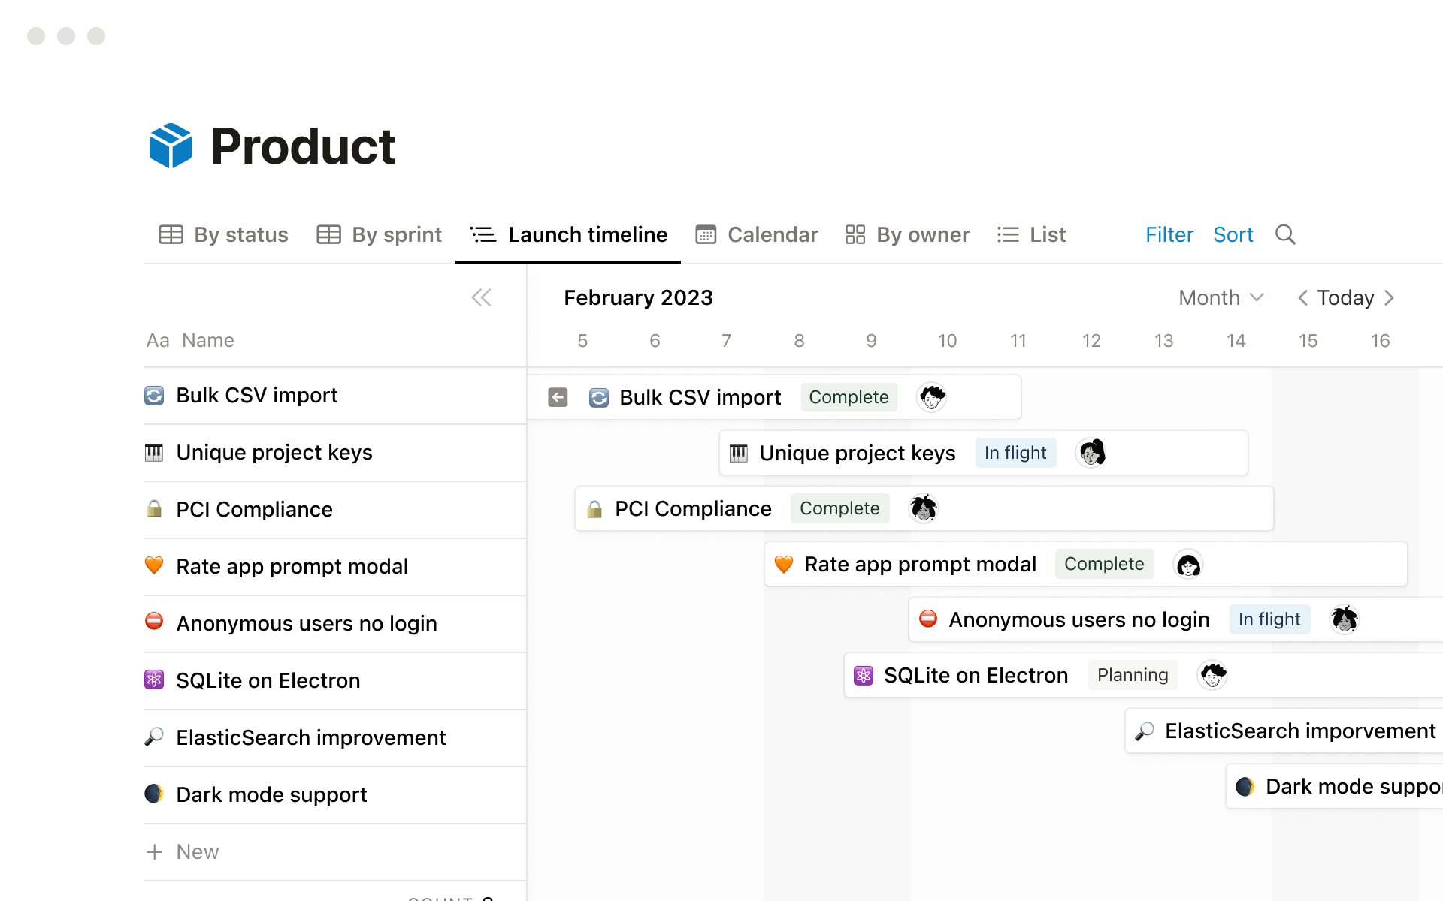Switch to the By status tab
The height and width of the screenshot is (901, 1443).
click(x=224, y=235)
